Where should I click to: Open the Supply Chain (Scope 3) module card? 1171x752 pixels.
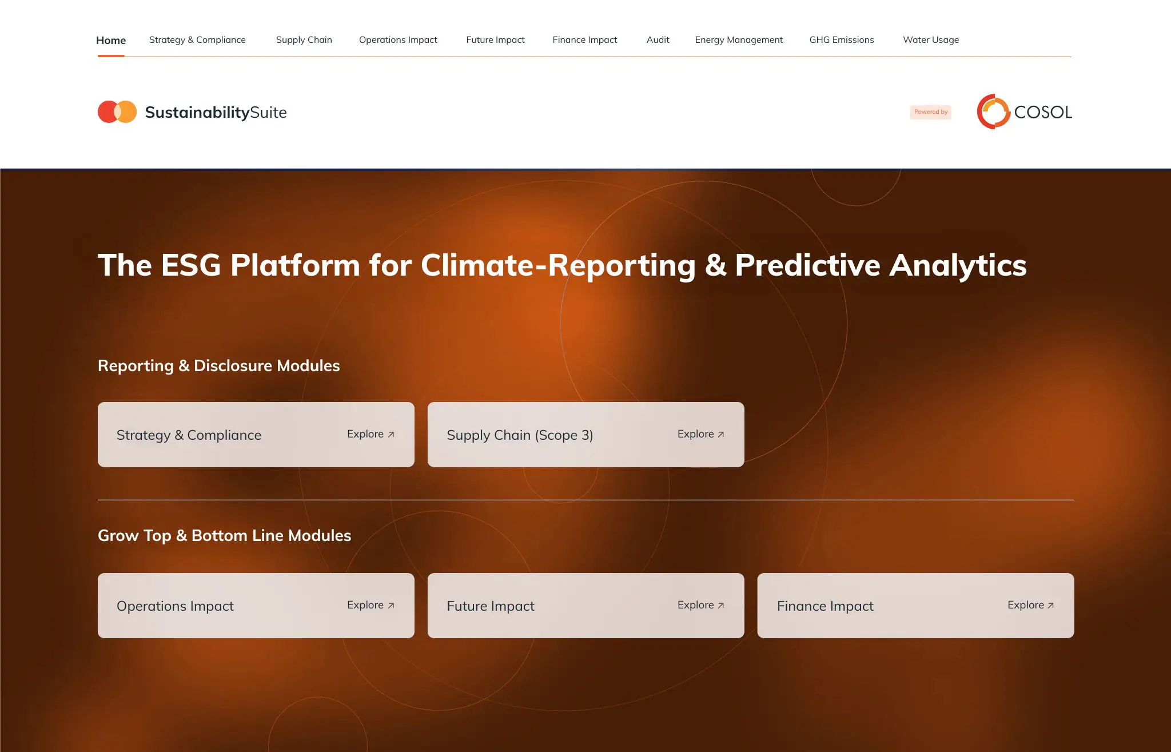click(x=586, y=435)
